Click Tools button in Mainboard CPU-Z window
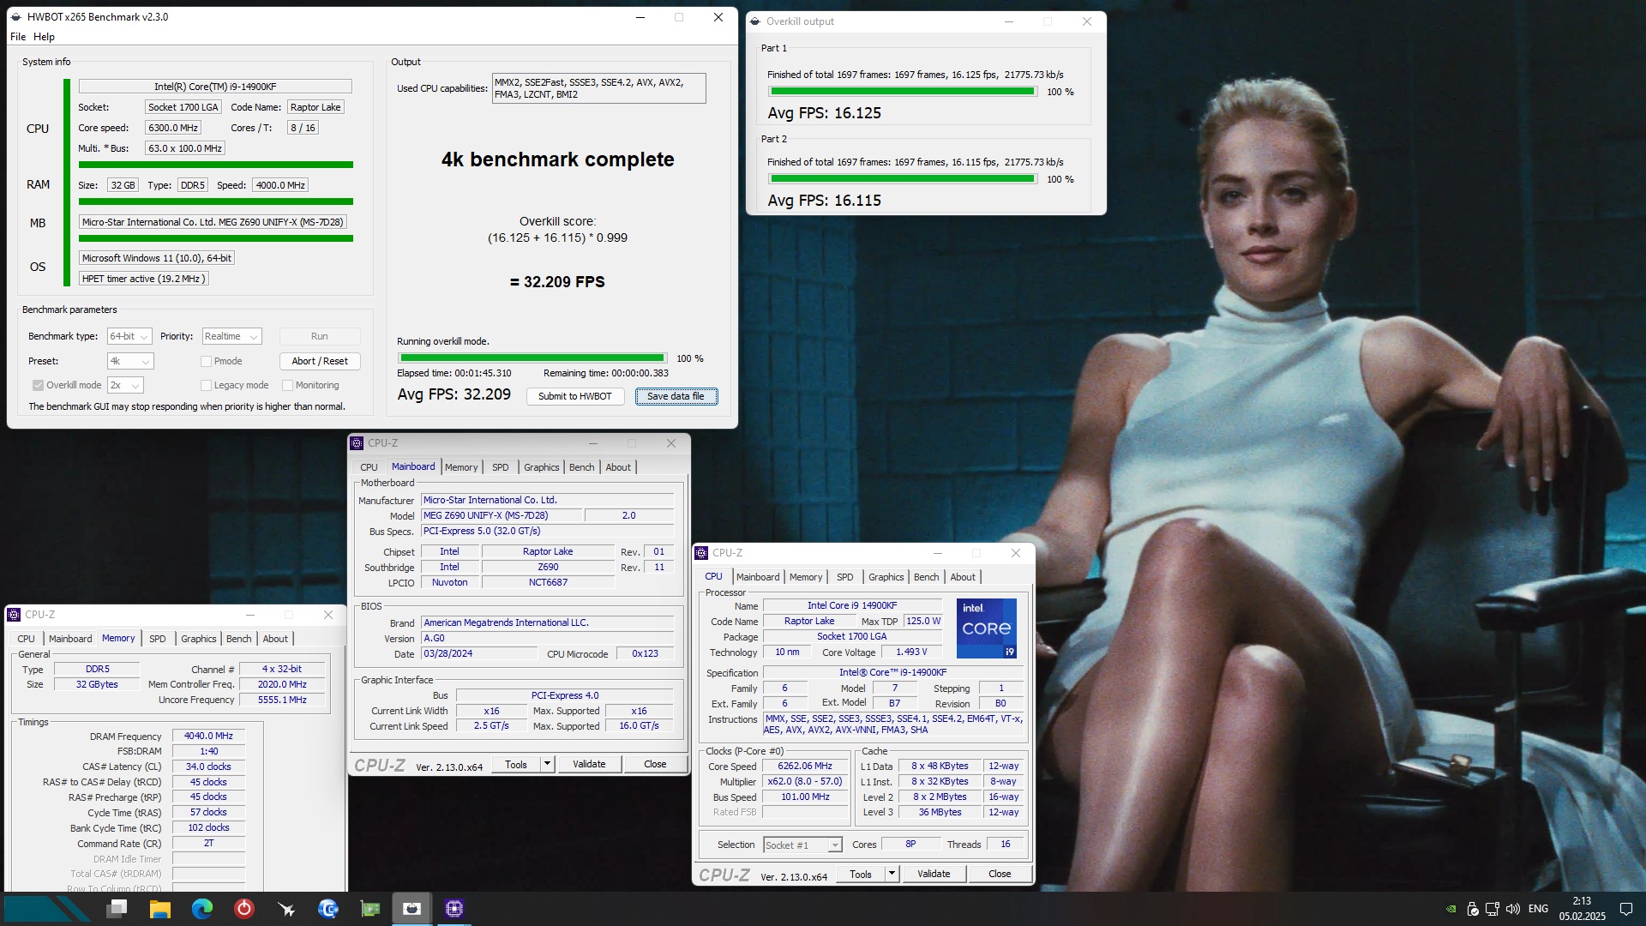The image size is (1646, 926). pyautogui.click(x=516, y=764)
